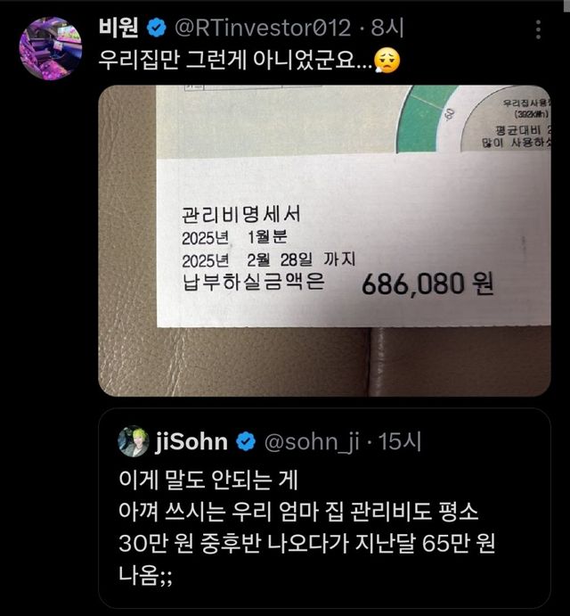This screenshot has height=616, width=570.
Task: Tap the blue verified badge beside 비원
Action: click(x=156, y=28)
